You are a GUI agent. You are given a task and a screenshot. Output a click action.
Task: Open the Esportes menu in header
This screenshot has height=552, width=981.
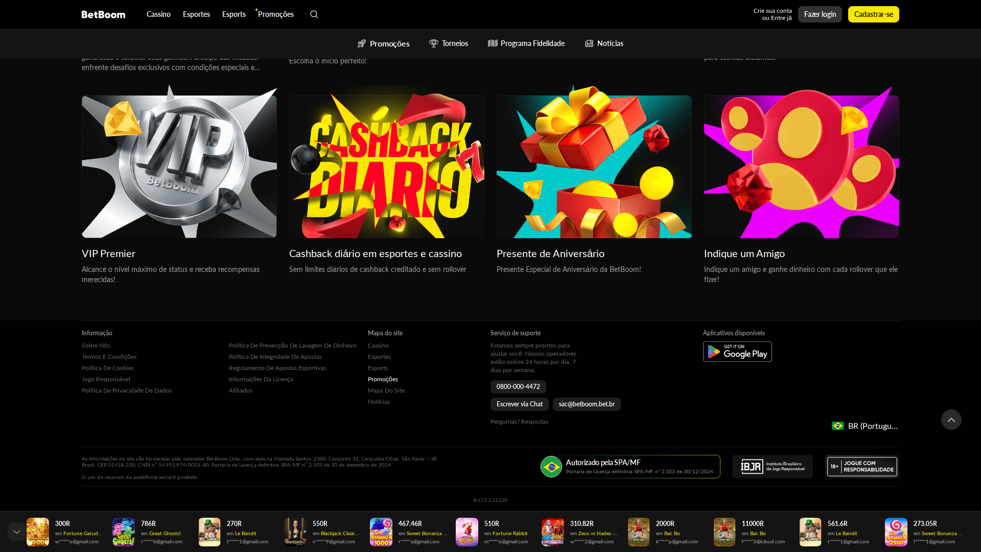(x=196, y=14)
